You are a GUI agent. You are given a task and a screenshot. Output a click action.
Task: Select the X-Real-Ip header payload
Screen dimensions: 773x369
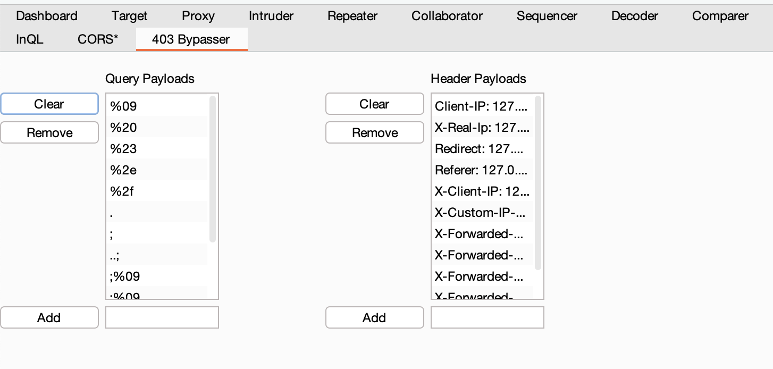point(482,128)
